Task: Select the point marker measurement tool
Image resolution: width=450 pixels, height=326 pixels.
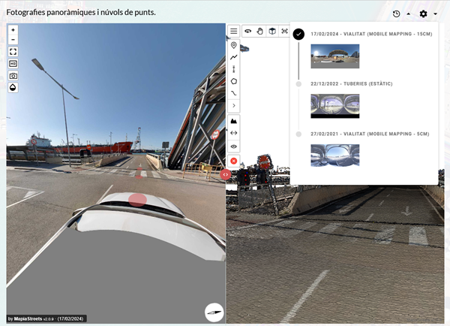Action: (x=234, y=45)
